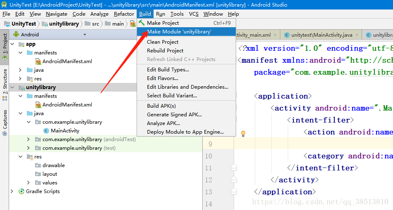Close the unitytest\MainActivity.java tab
The image size is (393, 210).
tap(357, 35)
